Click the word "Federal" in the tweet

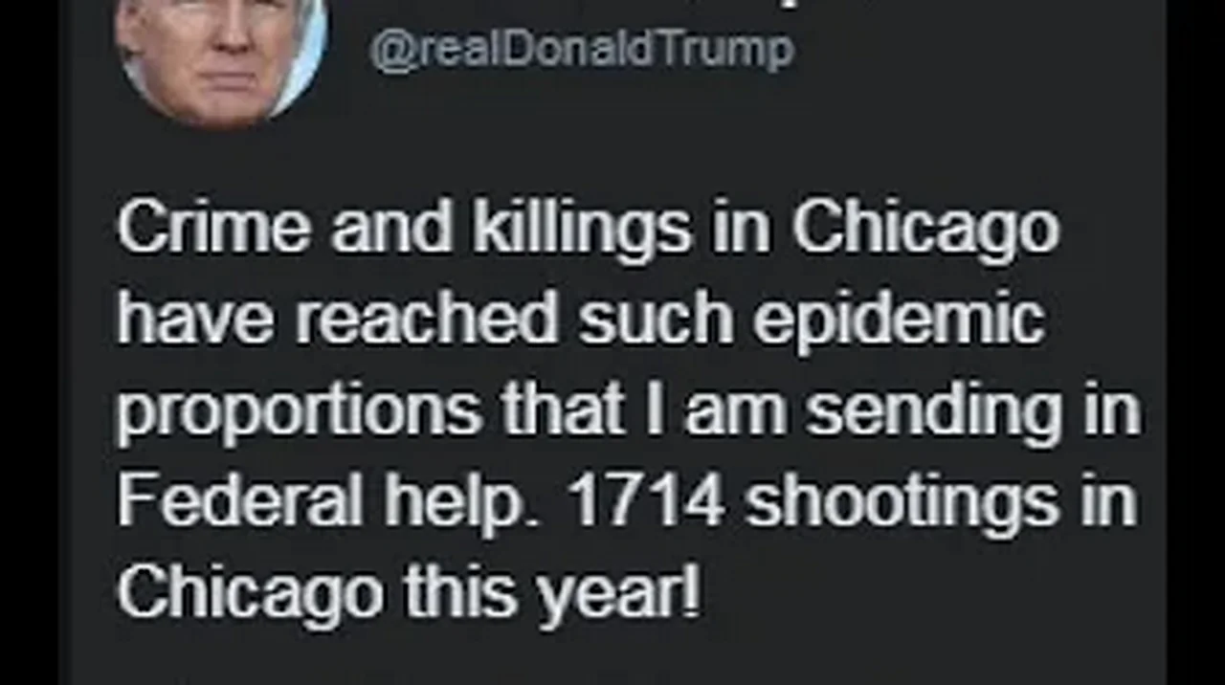tap(239, 500)
